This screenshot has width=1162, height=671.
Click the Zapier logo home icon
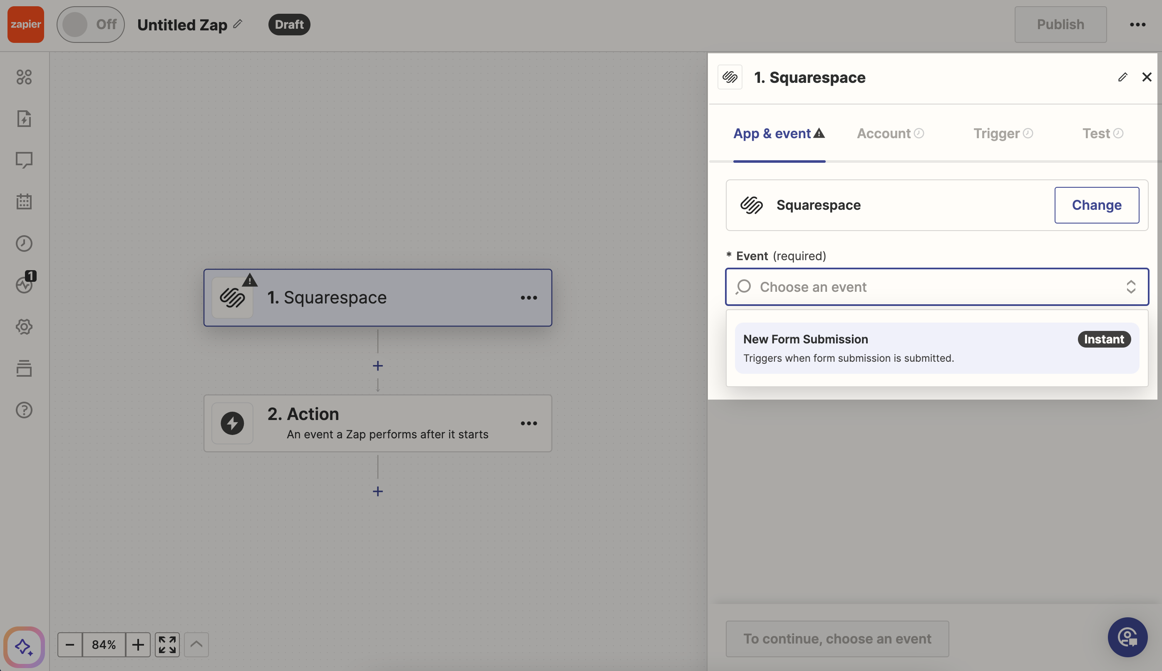(x=26, y=25)
